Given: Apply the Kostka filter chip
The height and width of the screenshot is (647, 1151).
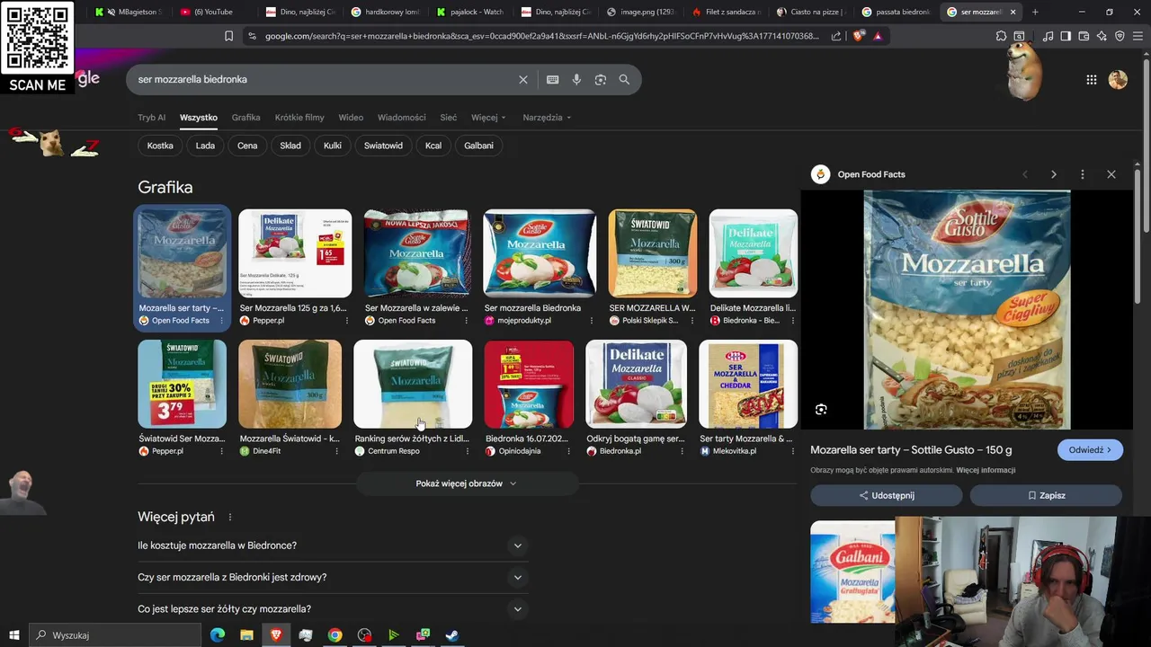Looking at the screenshot, I should coord(160,146).
